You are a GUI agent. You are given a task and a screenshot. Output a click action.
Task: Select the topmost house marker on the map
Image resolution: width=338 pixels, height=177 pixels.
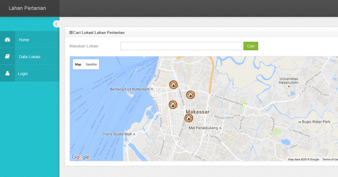tap(174, 85)
